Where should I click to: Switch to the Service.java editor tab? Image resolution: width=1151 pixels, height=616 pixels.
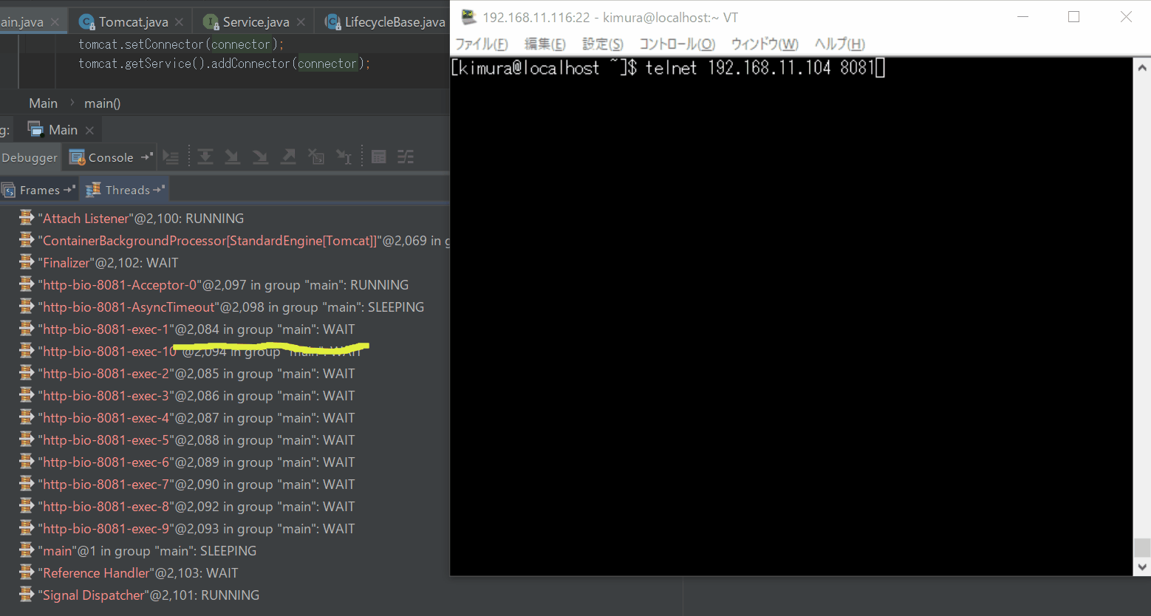click(x=255, y=22)
